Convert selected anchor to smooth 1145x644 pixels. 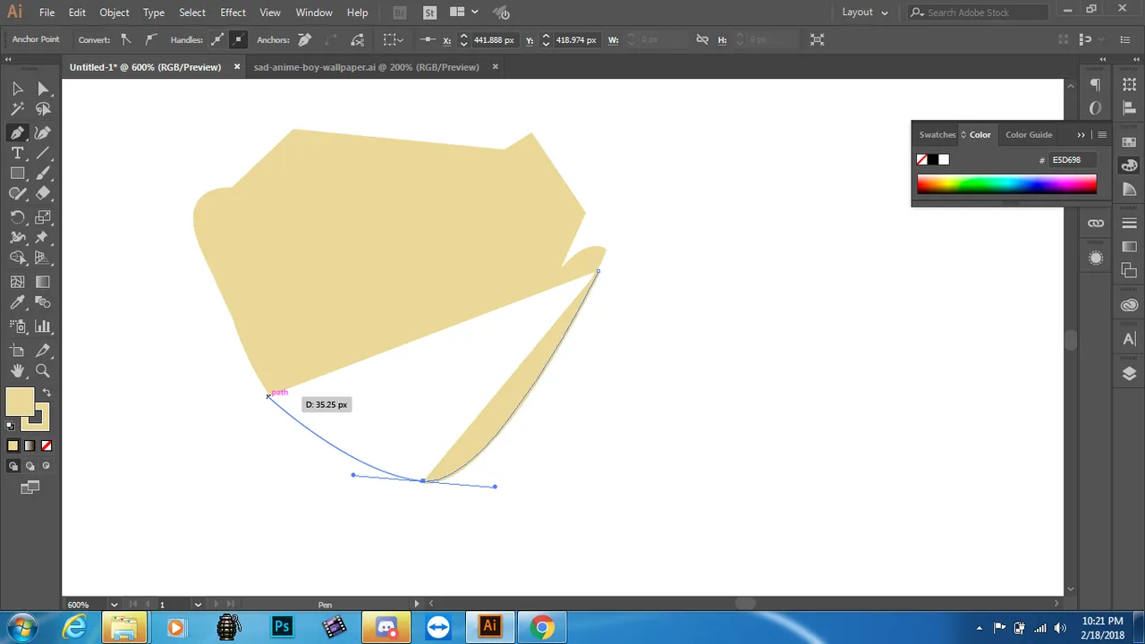[150, 39]
